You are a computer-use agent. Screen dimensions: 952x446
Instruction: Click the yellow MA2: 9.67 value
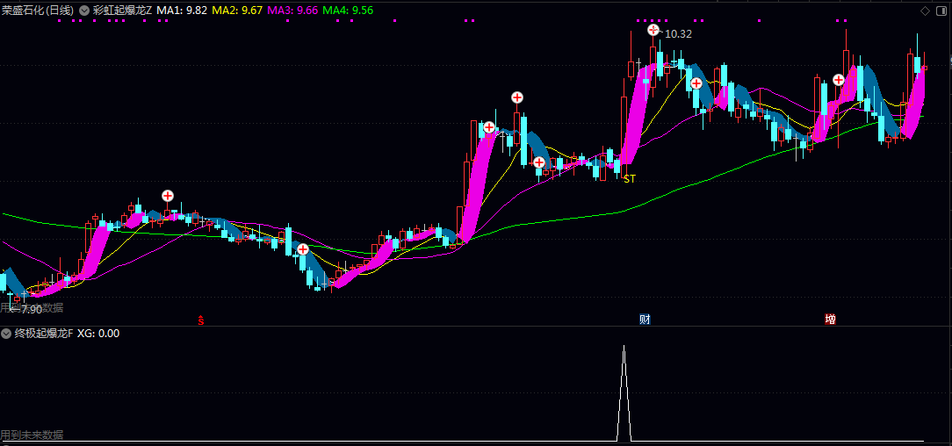237,11
